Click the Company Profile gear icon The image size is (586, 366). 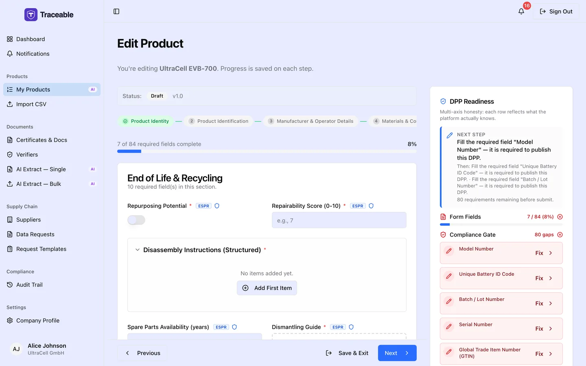(10, 320)
